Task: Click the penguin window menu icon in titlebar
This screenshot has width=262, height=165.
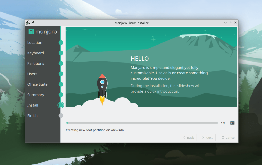Action: (27, 23)
